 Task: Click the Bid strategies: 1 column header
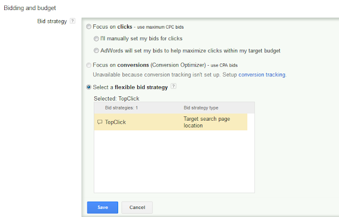coord(121,107)
